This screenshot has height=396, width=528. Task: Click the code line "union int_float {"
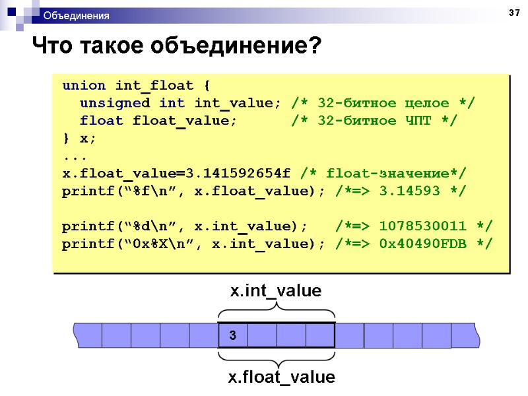(x=136, y=86)
